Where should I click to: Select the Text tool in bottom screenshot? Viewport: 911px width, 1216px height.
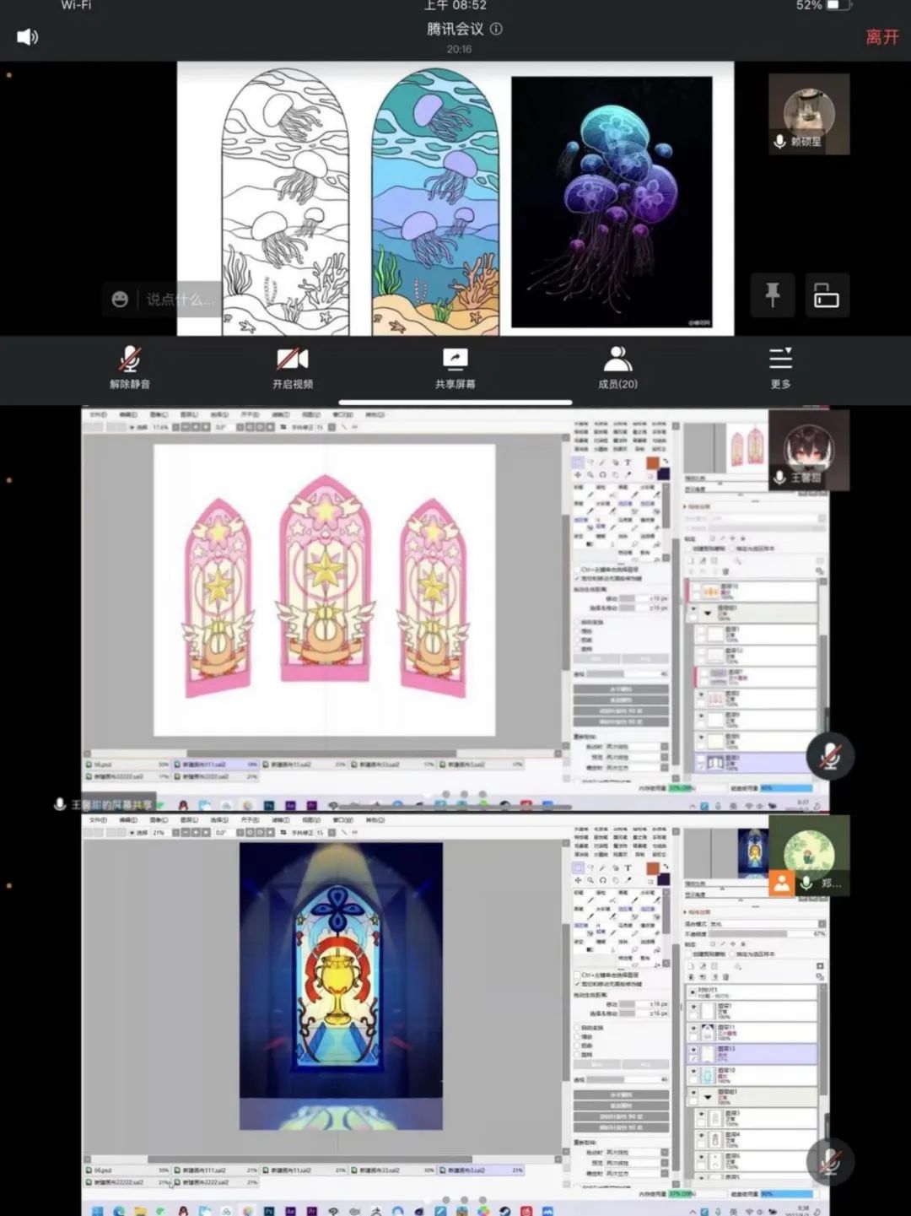[x=628, y=867]
